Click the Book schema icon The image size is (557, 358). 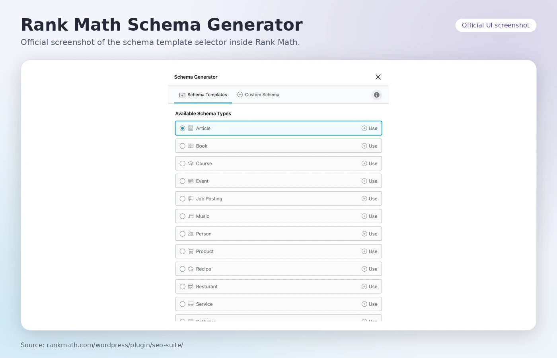point(191,146)
